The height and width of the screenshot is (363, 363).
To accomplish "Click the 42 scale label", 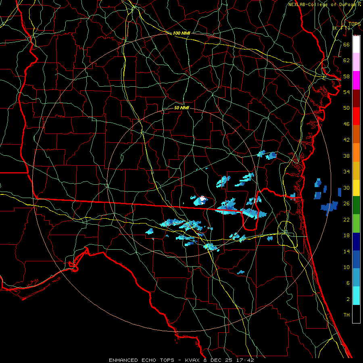I will coord(346,140).
